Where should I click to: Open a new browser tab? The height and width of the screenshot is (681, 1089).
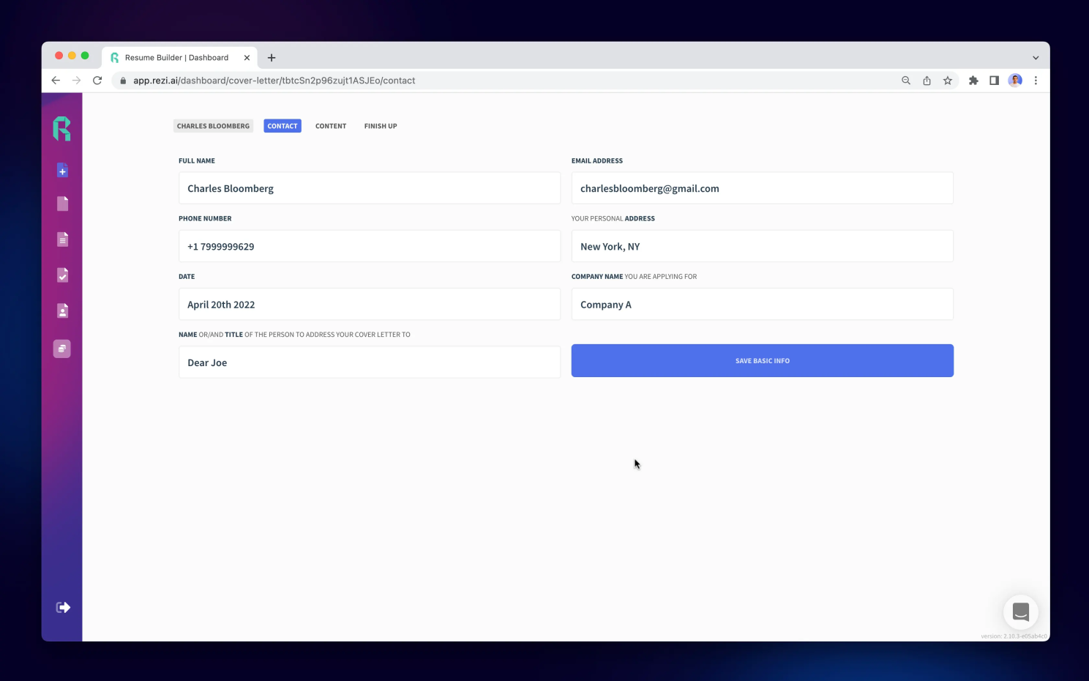[x=272, y=58]
